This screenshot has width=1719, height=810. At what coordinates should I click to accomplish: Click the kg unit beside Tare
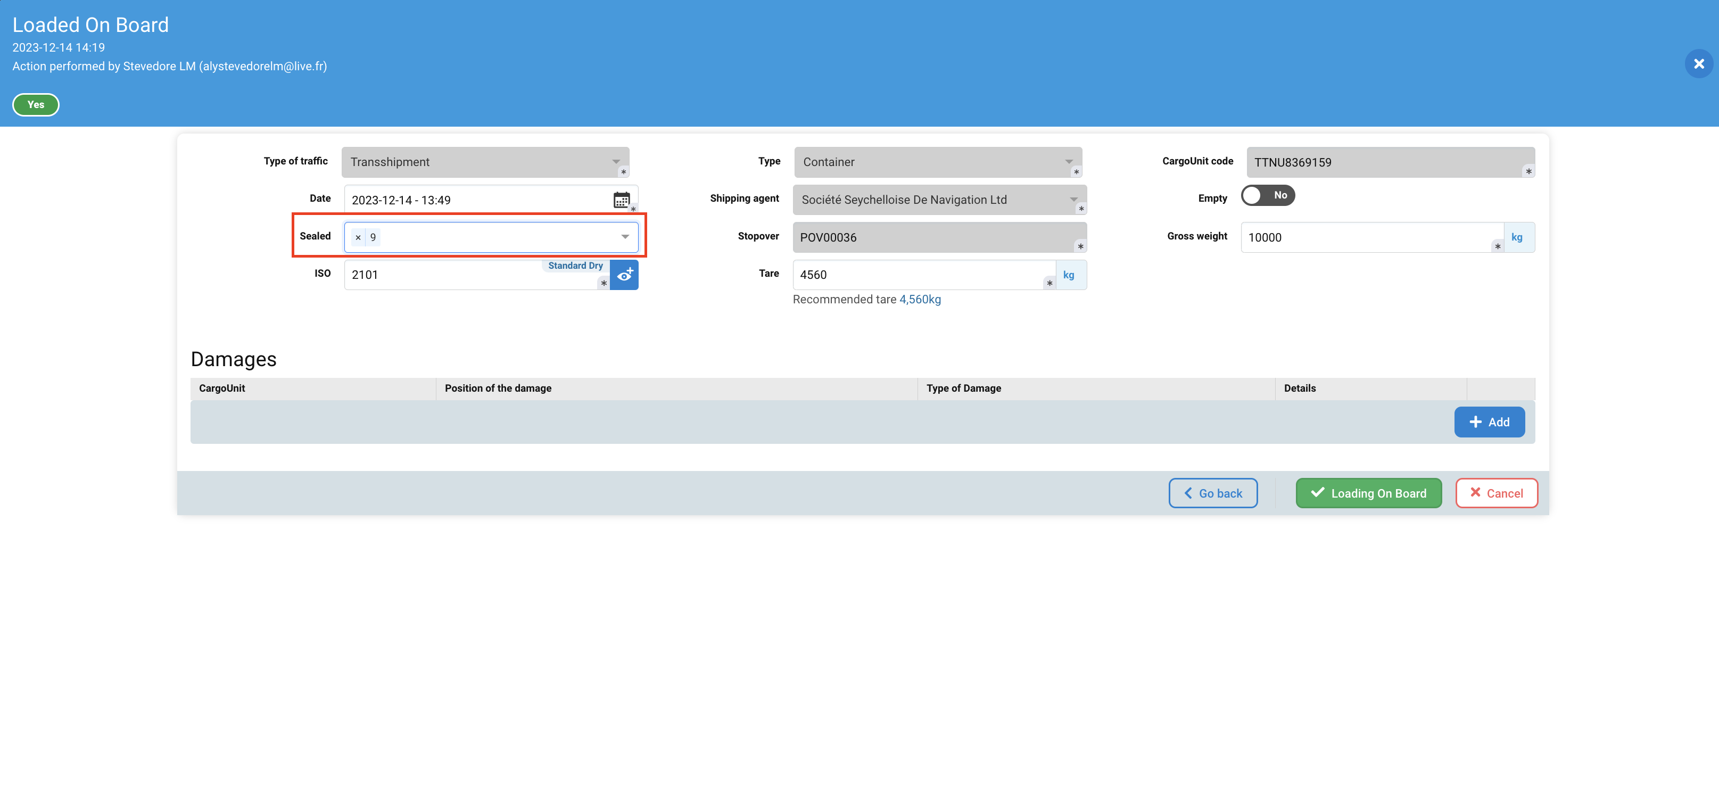[x=1068, y=275]
